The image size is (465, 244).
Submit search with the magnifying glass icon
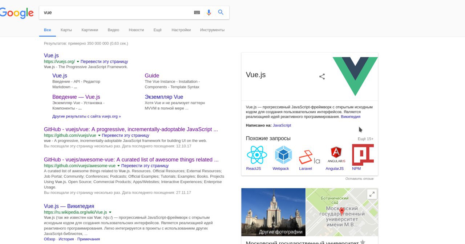(221, 12)
